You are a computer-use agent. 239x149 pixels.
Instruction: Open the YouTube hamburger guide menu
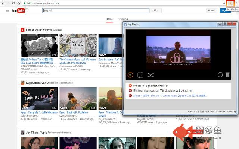[x=7, y=10]
